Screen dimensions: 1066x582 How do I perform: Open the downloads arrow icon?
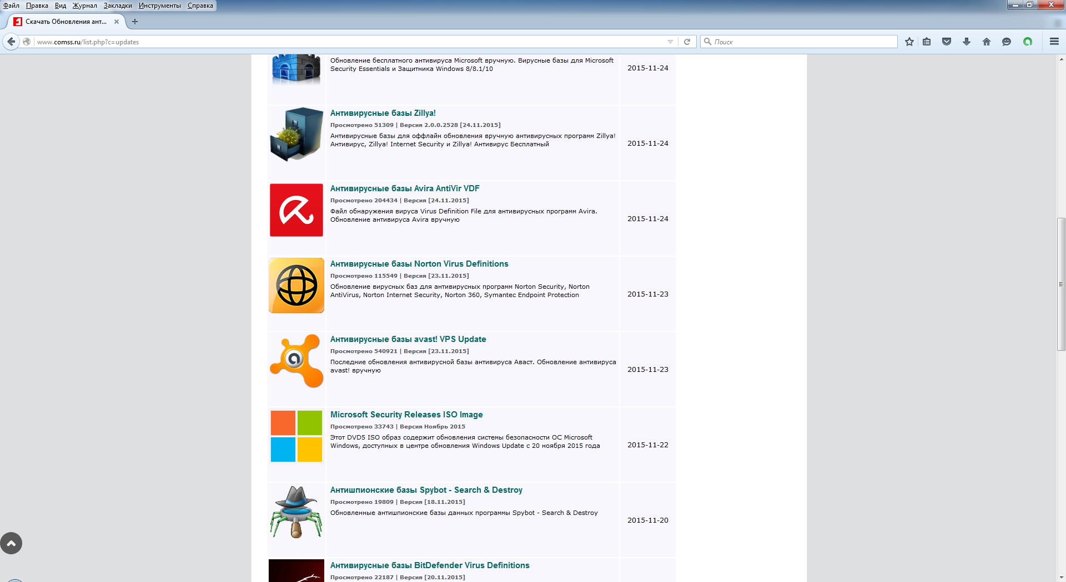click(x=967, y=42)
